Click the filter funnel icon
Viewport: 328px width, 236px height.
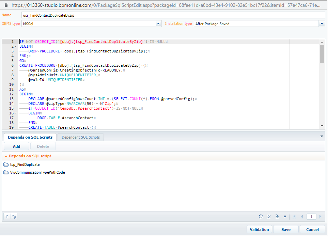(7, 217)
